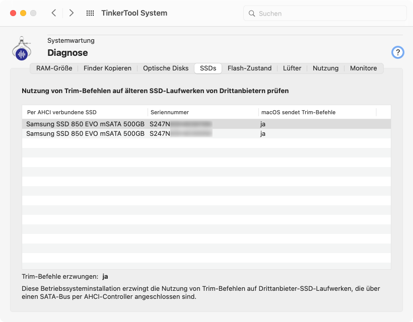The width and height of the screenshot is (413, 322).
Task: Click the 'ja' value in first row
Action: click(x=262, y=124)
